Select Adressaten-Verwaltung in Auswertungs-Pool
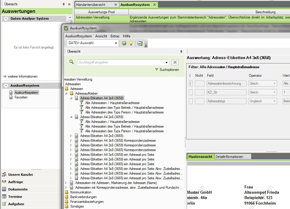The image size is (290, 209). 92,17
